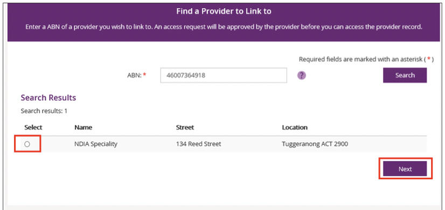The width and height of the screenshot is (445, 210).
Task: Click the ABN number 46007364918 text
Action: click(x=186, y=75)
